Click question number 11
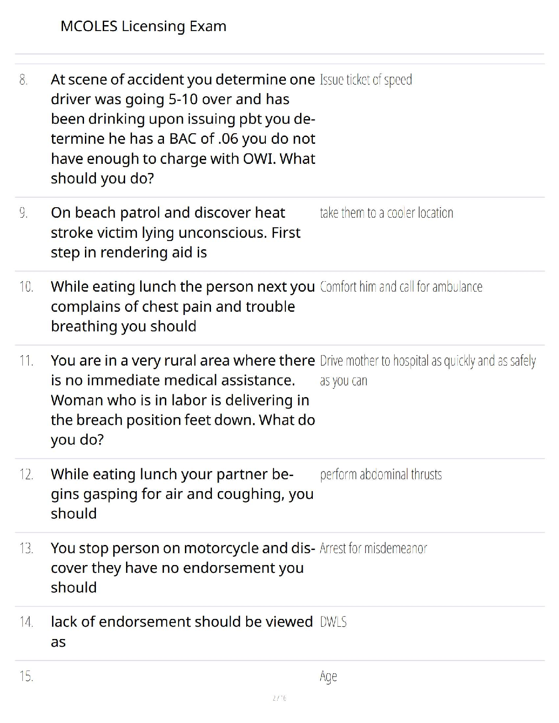 26,361
